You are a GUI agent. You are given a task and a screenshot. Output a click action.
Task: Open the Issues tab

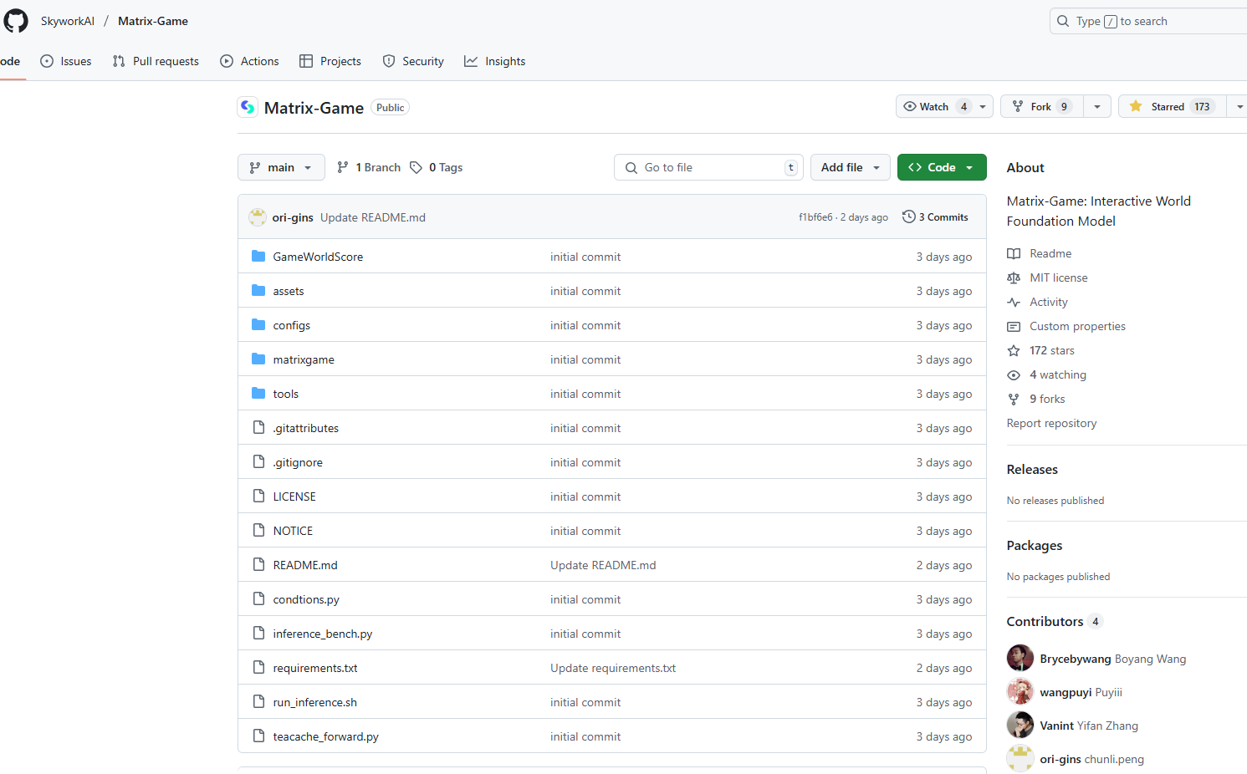pyautogui.click(x=66, y=61)
